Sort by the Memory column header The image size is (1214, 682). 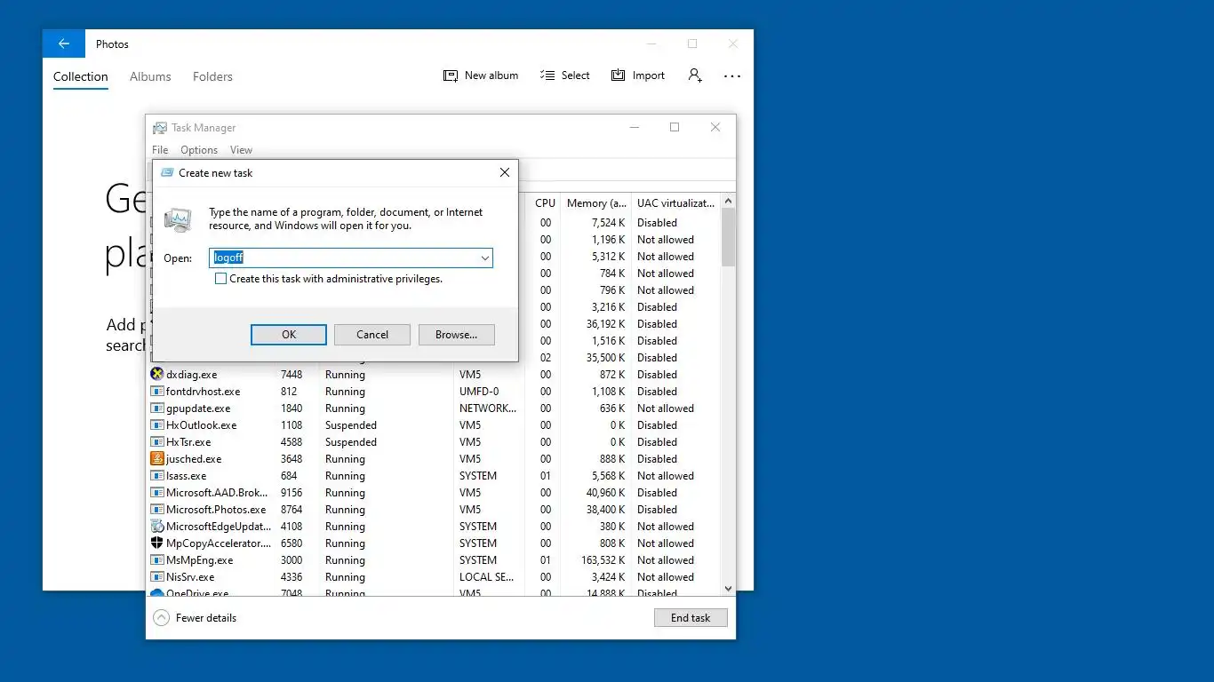(x=596, y=203)
